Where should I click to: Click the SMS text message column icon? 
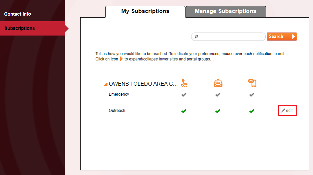coord(252,83)
